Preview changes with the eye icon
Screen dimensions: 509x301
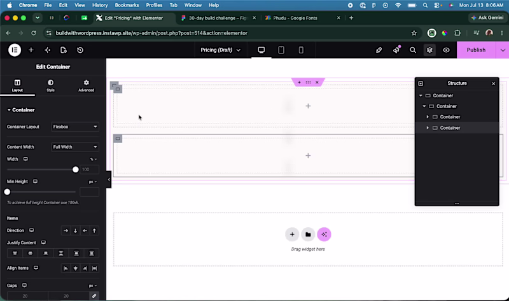[447, 50]
